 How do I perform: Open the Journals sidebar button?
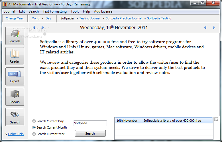[15, 36]
